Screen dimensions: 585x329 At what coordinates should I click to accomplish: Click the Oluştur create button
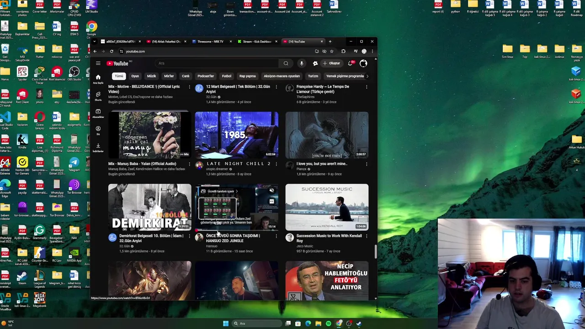332,63
